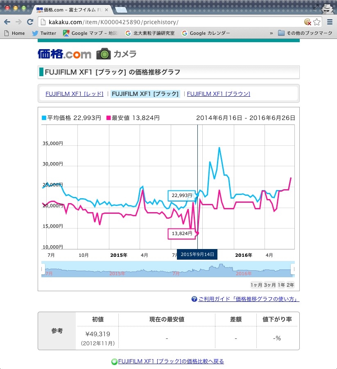Screen dimensions: 337x369
Task: Click the 22,993円 average price tooltip
Action: click(182, 195)
